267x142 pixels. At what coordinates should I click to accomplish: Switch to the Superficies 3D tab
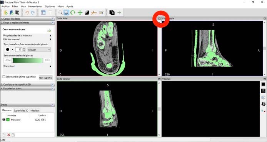21,111
